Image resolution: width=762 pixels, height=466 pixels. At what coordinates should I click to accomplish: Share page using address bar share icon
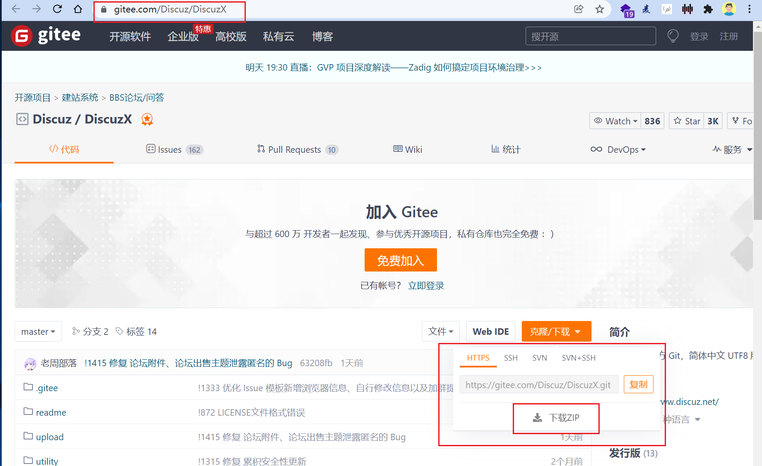[x=579, y=9]
